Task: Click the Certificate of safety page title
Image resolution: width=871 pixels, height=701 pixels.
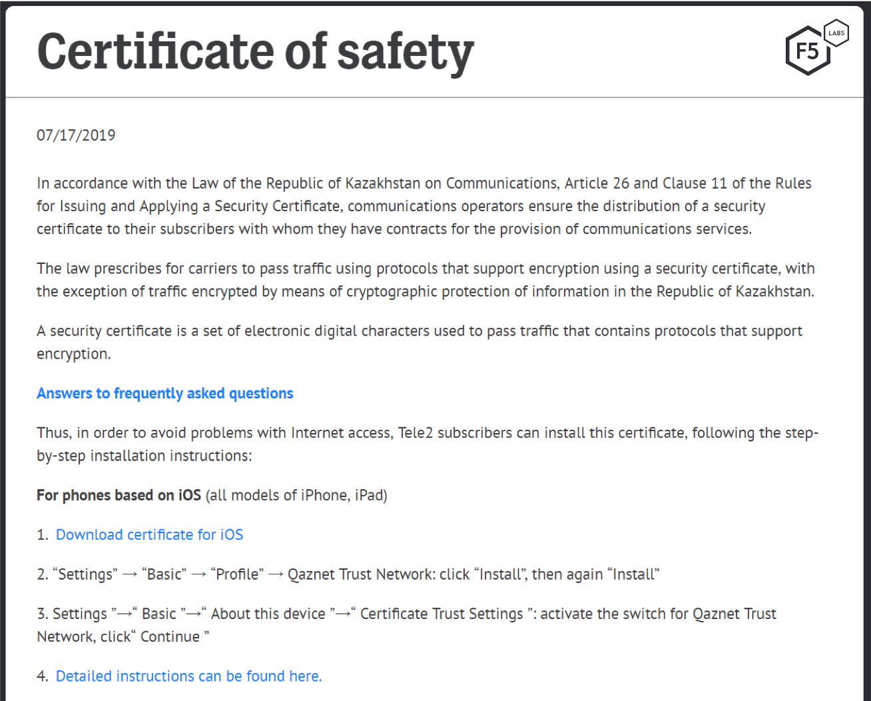Action: coord(255,51)
